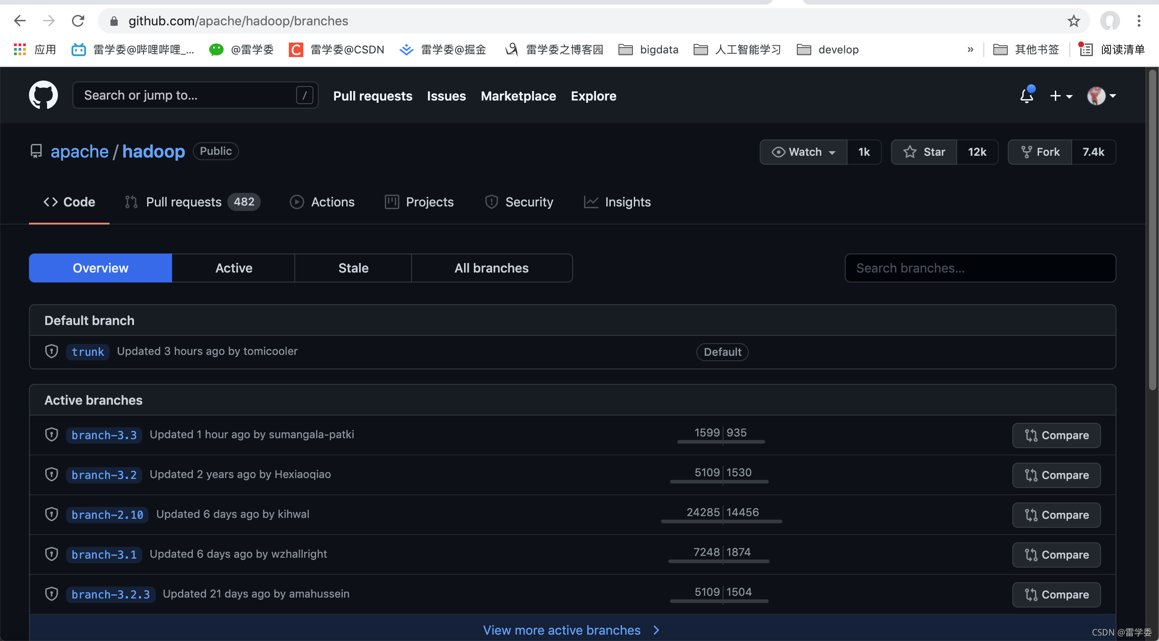
Task: Select the All branches tab
Action: (492, 268)
